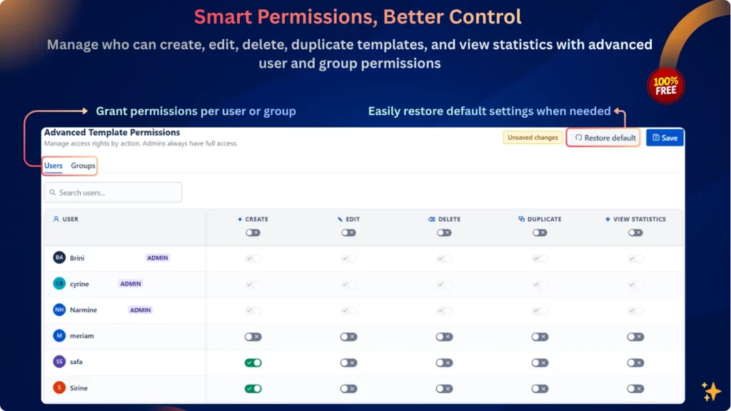Toggle the VIEW STATISTICS column header switch
Screen dimensions: 731x411
click(635, 233)
